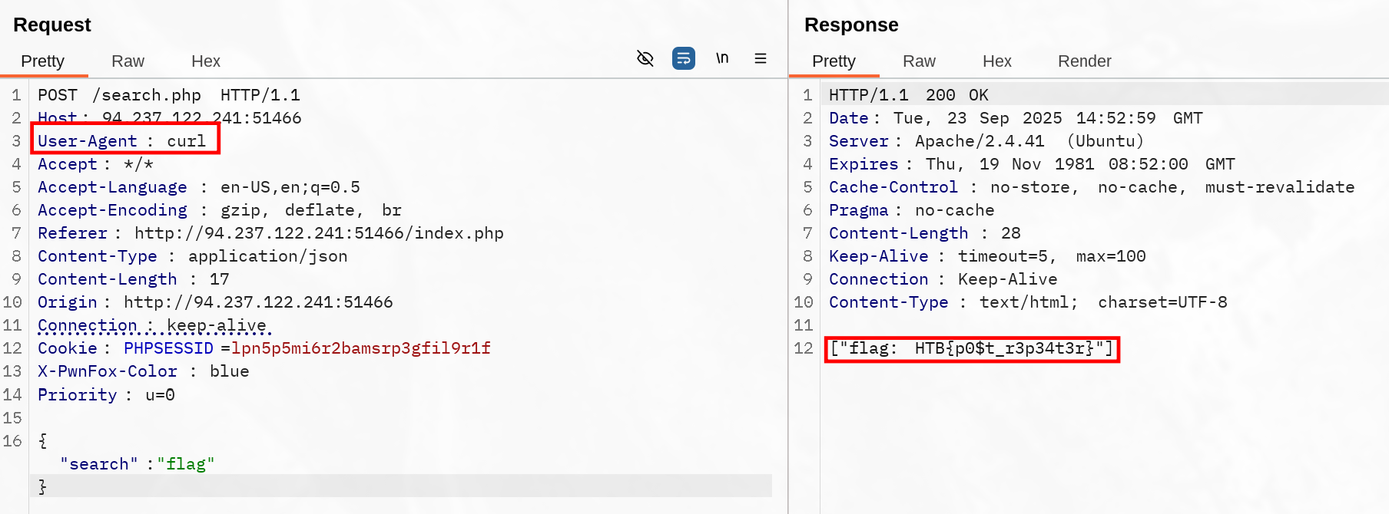1389x514 pixels.
Task: Switch to the Request Hex tab
Action: point(205,61)
